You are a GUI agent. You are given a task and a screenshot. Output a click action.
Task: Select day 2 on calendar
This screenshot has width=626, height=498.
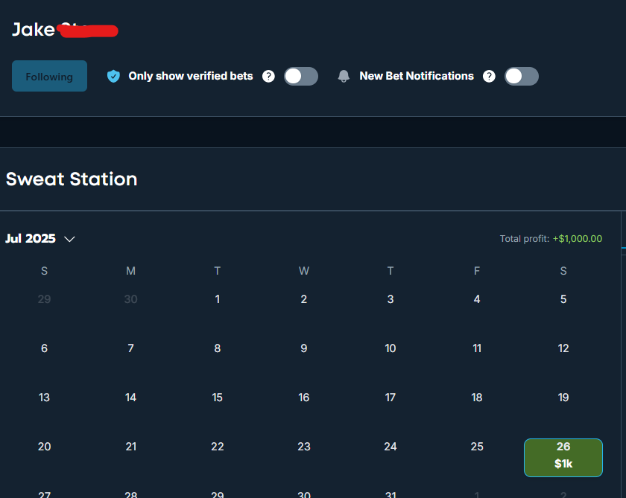(304, 299)
